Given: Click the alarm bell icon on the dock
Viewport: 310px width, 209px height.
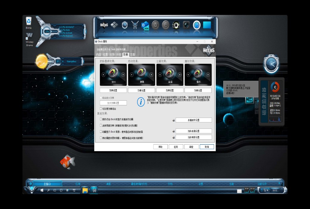Looking at the screenshot, I should (155, 25).
